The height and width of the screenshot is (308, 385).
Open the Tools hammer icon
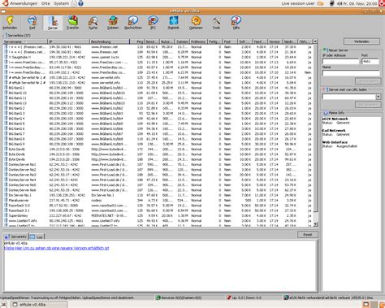[x=216, y=23]
